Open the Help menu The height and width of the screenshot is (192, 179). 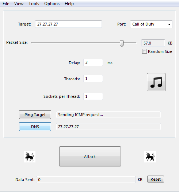tap(69, 4)
